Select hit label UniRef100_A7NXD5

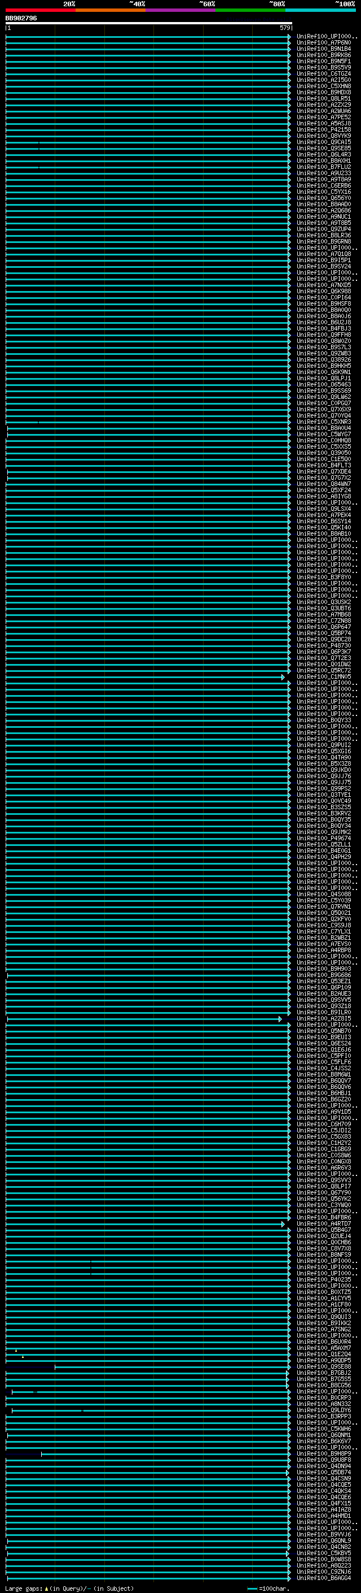click(324, 285)
